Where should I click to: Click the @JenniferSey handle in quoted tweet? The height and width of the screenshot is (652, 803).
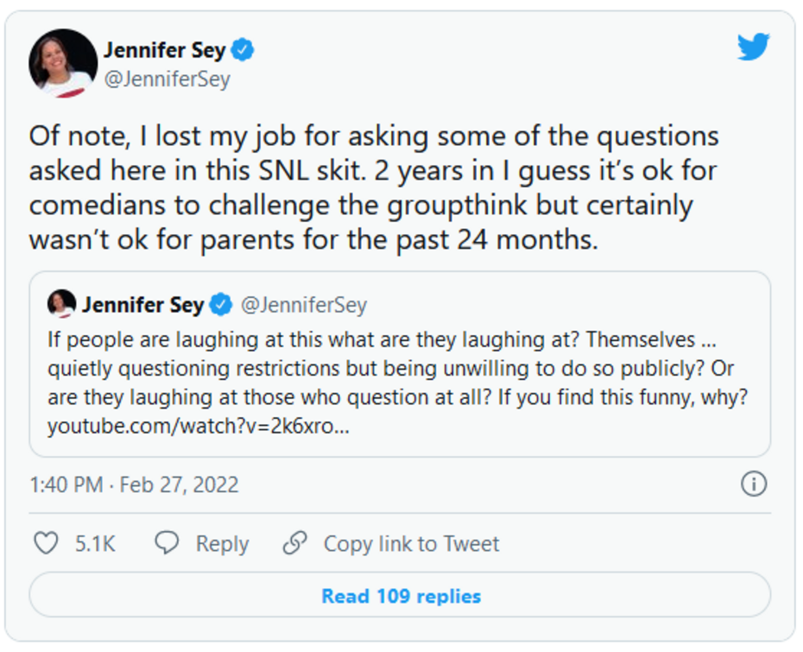point(303,305)
